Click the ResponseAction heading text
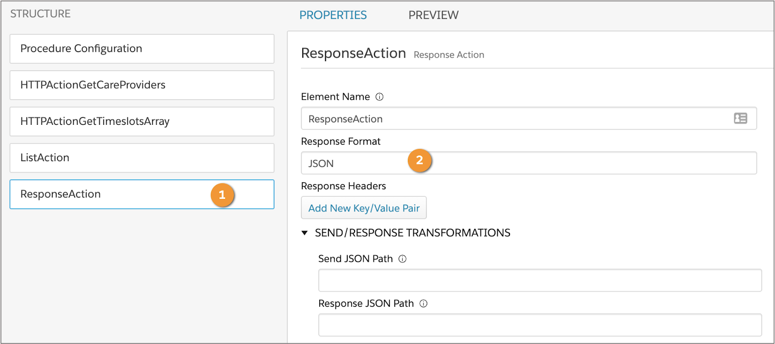 [354, 53]
